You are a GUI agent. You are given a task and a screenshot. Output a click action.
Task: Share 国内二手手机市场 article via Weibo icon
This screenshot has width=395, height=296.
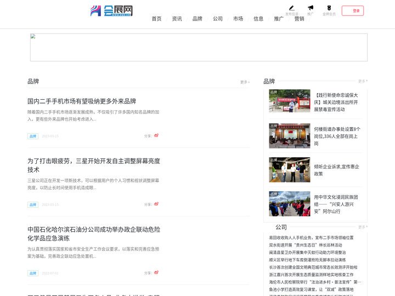pyautogui.click(x=156, y=135)
